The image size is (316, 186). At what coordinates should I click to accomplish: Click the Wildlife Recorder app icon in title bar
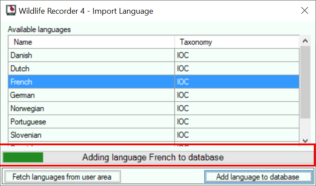[x=11, y=10]
